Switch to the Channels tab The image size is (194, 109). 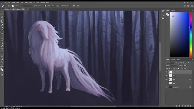click(x=173, y=60)
